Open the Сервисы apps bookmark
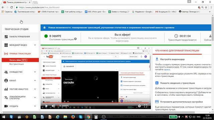This screenshot has width=214, height=120. coord(7,12)
